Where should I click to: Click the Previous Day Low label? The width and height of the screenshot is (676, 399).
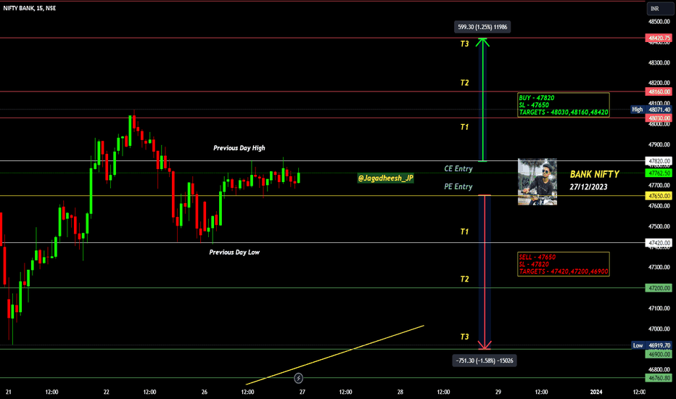234,252
